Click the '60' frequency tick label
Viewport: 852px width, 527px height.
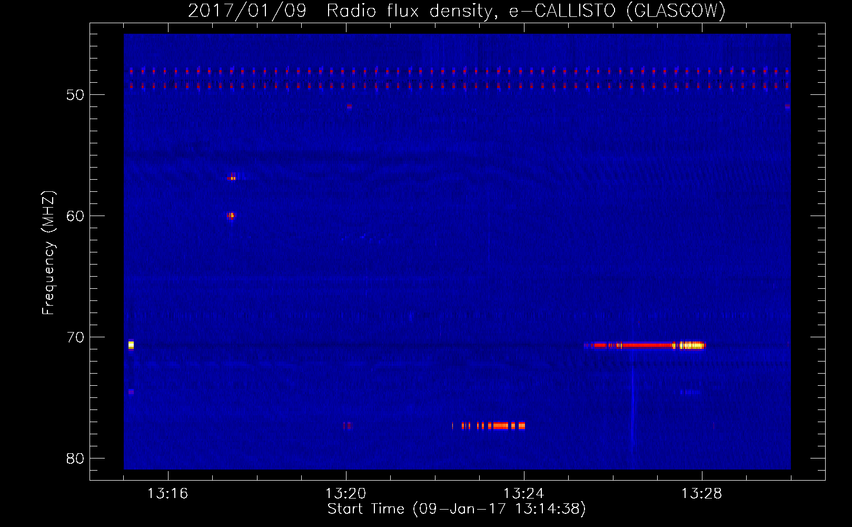[75, 216]
